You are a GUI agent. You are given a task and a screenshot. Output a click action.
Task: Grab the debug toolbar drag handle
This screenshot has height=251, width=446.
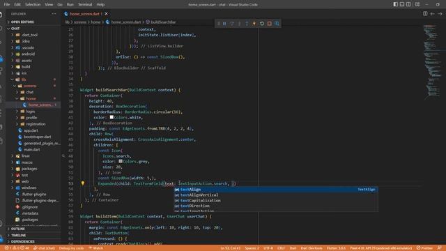(218, 24)
